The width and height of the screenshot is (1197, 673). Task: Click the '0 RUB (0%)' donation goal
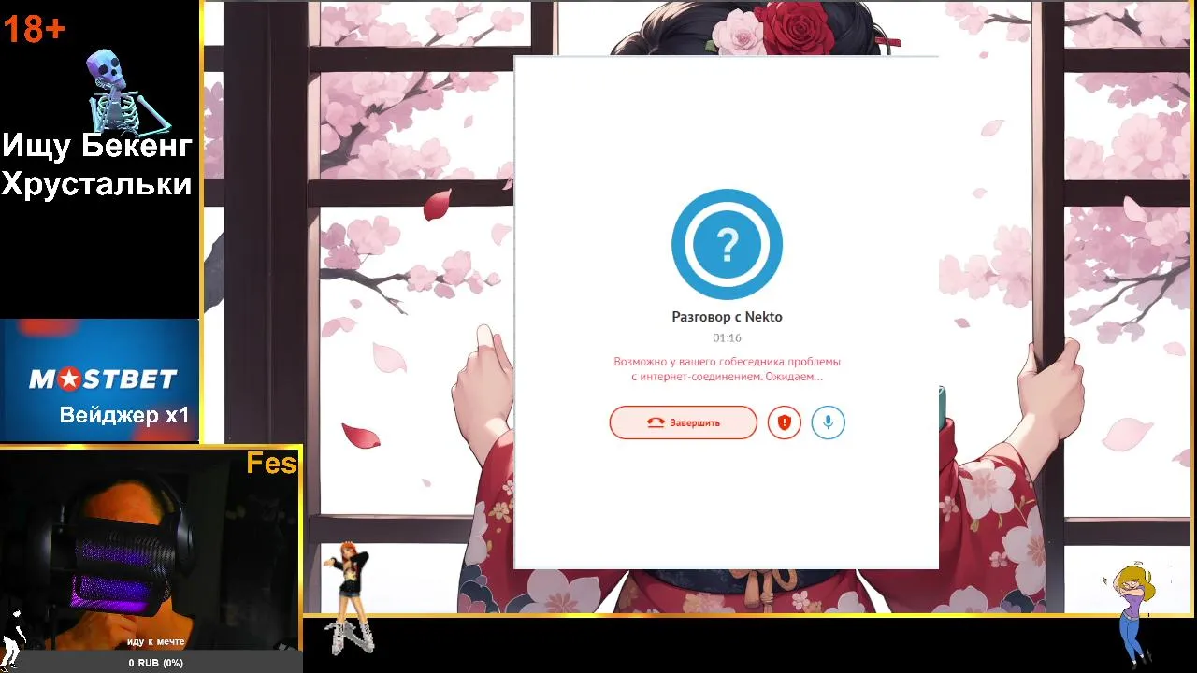[x=156, y=663]
